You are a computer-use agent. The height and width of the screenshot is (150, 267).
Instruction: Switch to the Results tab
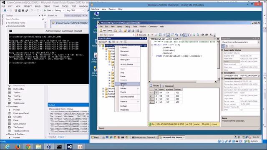[154, 86]
